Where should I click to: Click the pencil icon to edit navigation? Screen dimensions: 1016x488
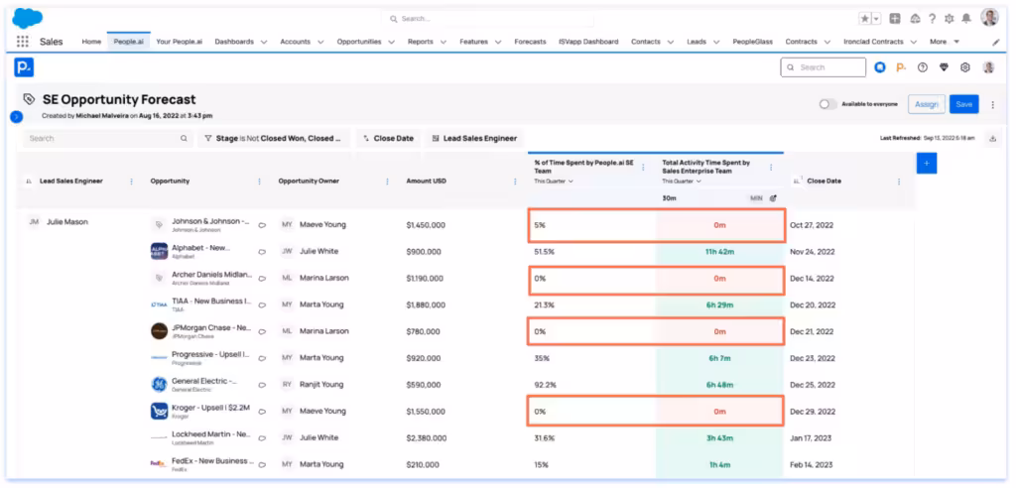pos(996,42)
